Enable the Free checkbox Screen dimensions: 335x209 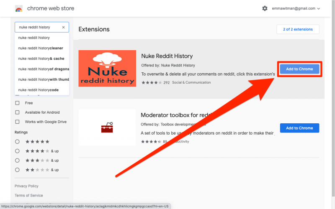tap(17, 103)
